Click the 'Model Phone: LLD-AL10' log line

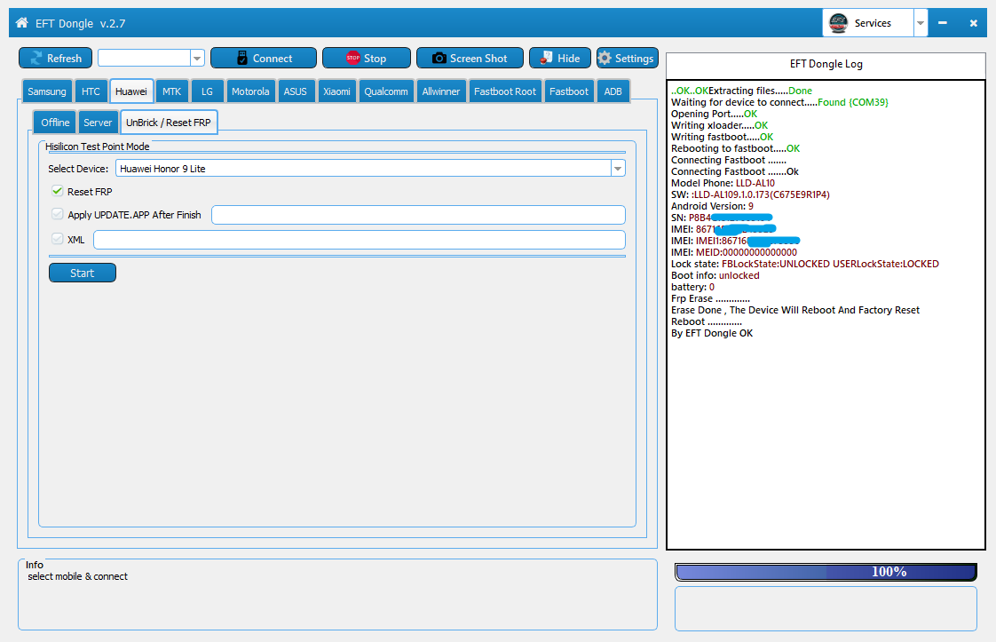723,183
